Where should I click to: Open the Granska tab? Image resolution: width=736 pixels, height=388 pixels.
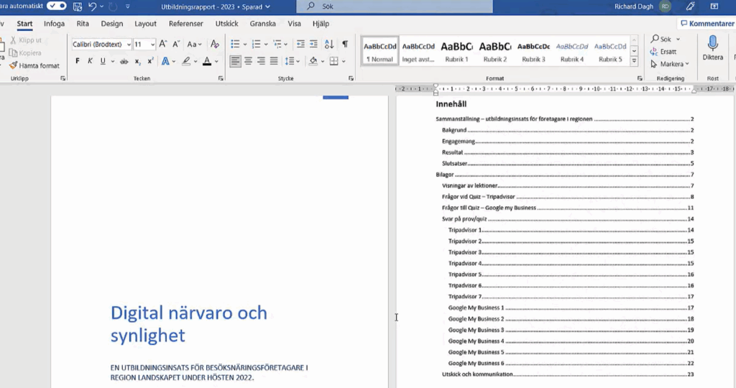[262, 24]
